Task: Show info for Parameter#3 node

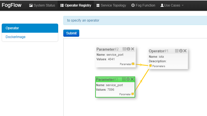Action: pyautogui.click(x=128, y=79)
